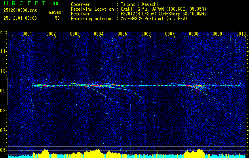The image size is (249, 158).
Task: Click the 0903 time marker
Action: (75, 34)
